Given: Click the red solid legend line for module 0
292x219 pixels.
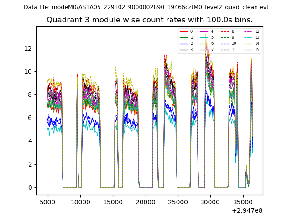Looking at the screenshot, I should pyautogui.click(x=184, y=32).
